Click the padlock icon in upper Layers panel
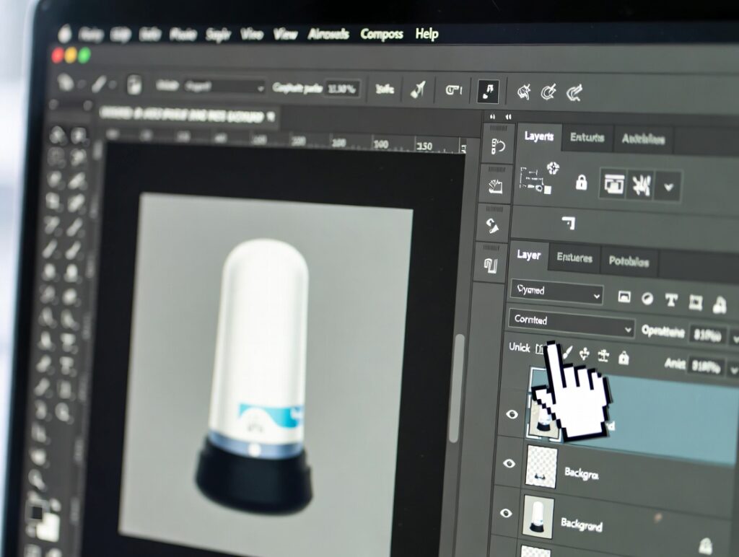Viewport: 739px width, 557px height. [581, 183]
